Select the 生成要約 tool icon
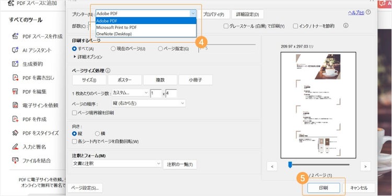This screenshot has width=392, height=196. (15, 64)
